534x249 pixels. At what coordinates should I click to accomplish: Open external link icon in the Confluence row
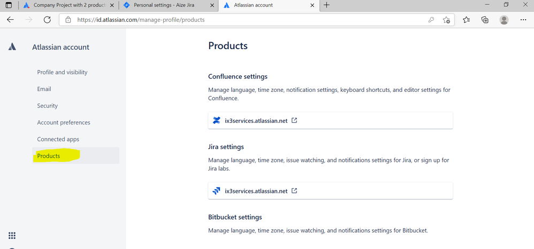[x=295, y=120]
